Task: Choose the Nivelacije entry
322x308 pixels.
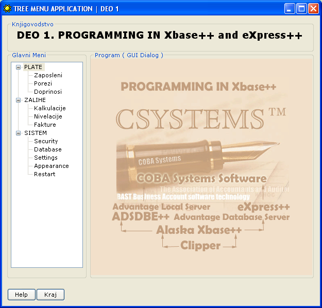Action: pos(48,116)
